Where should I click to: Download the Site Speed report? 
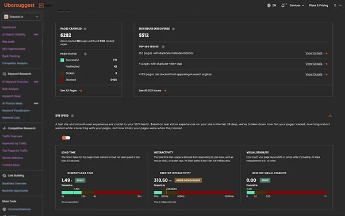point(330,115)
